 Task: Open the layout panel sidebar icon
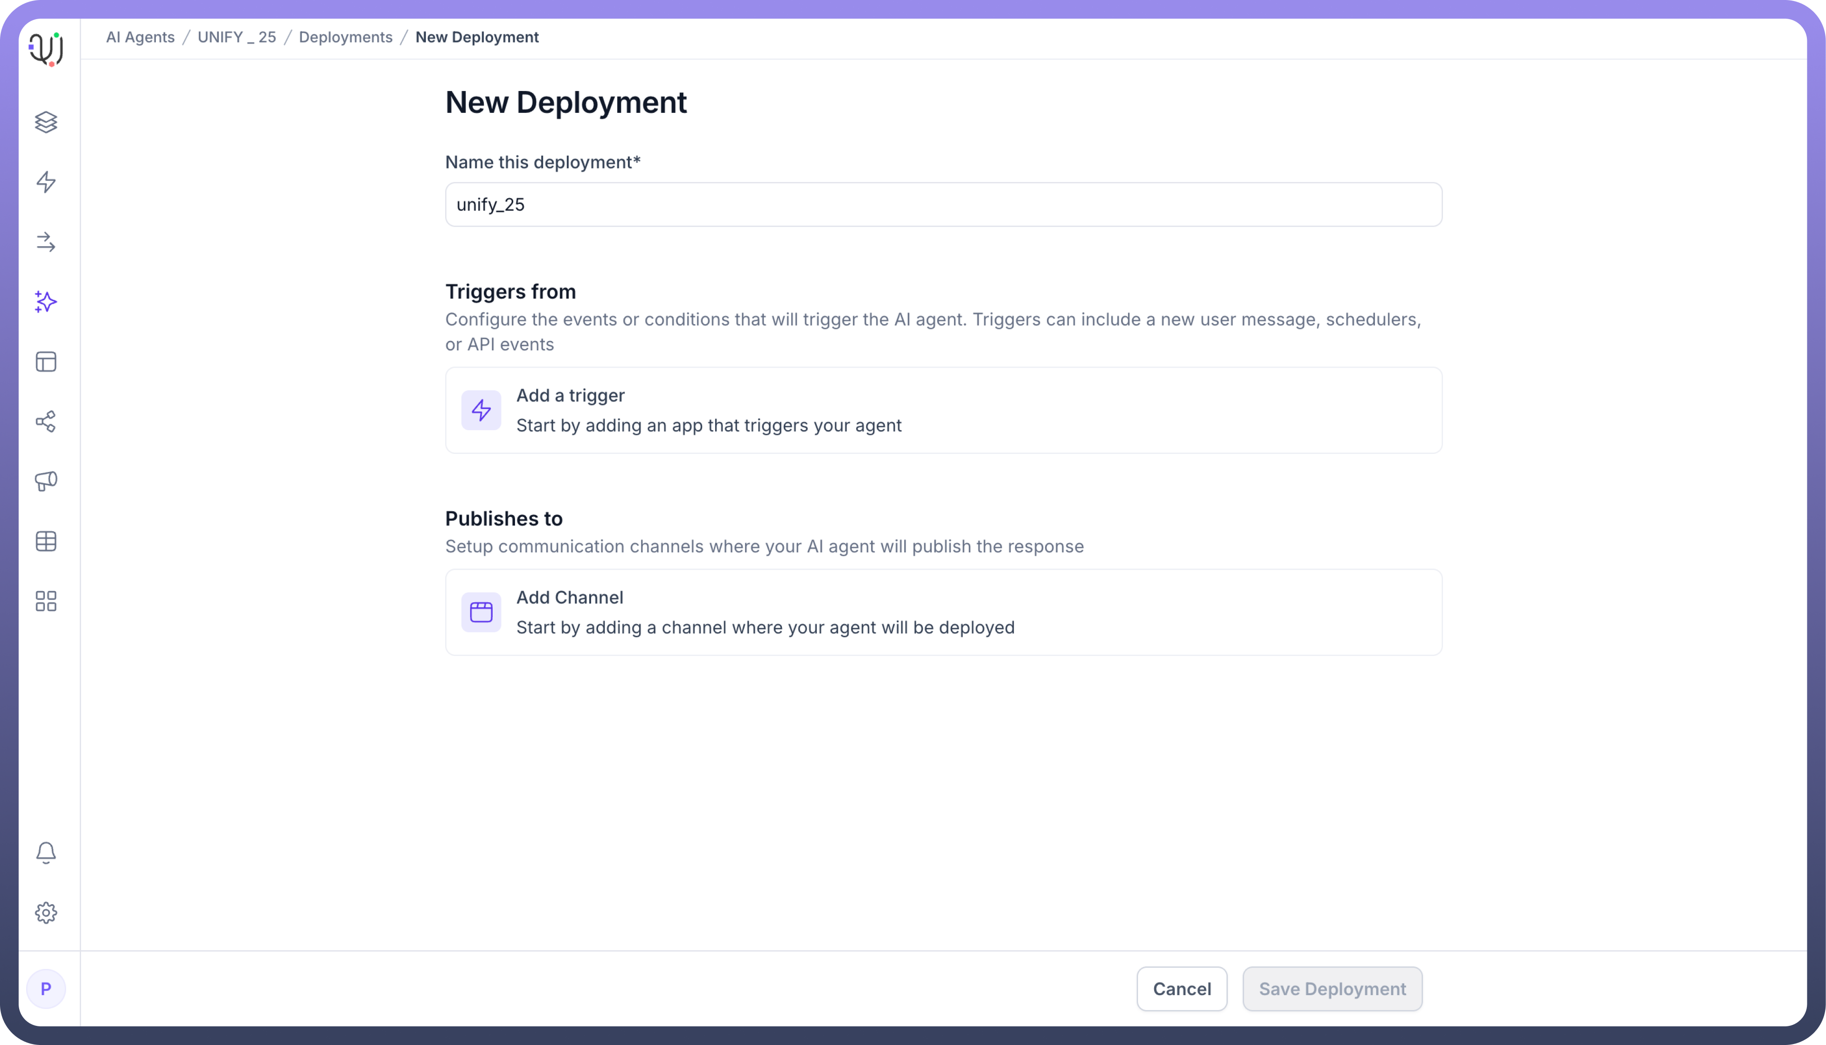coord(46,362)
